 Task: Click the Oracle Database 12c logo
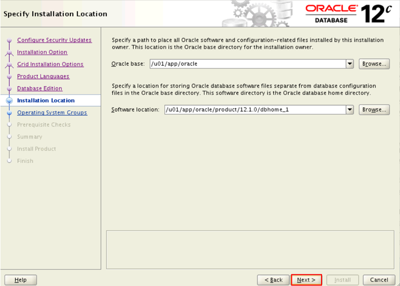(348, 14)
